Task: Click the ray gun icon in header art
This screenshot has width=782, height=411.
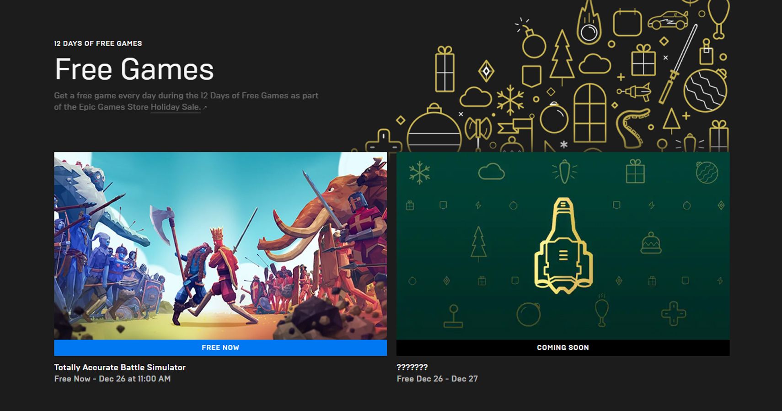Action: pyautogui.click(x=635, y=92)
